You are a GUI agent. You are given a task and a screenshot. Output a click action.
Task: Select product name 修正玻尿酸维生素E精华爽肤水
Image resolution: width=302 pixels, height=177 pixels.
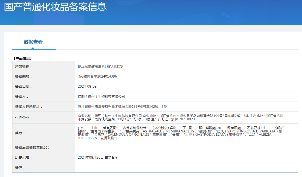tap(101, 66)
